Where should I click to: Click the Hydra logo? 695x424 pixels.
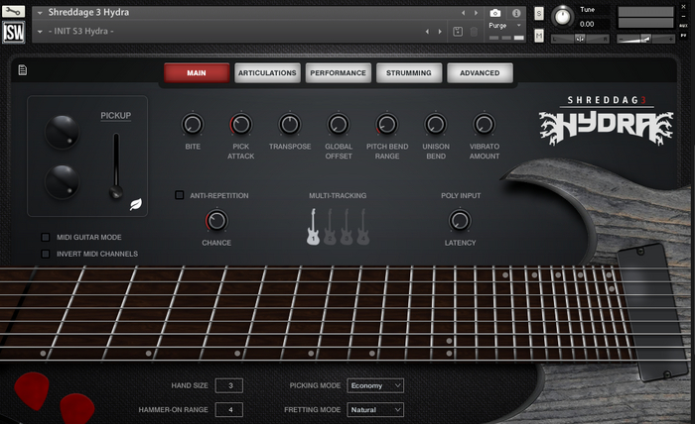[606, 128]
